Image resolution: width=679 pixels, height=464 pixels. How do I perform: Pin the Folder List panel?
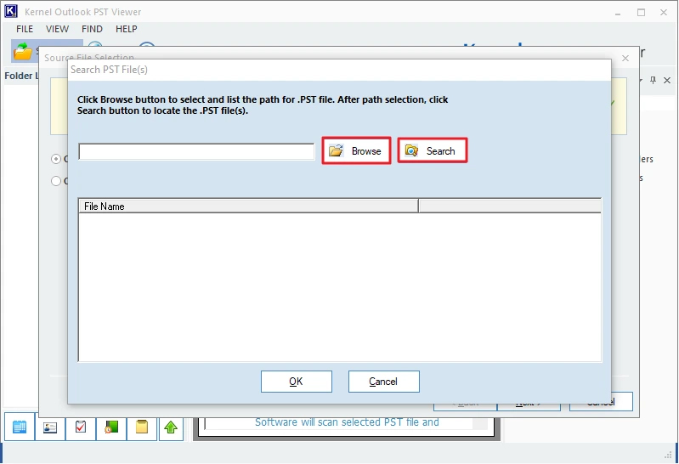click(x=653, y=80)
